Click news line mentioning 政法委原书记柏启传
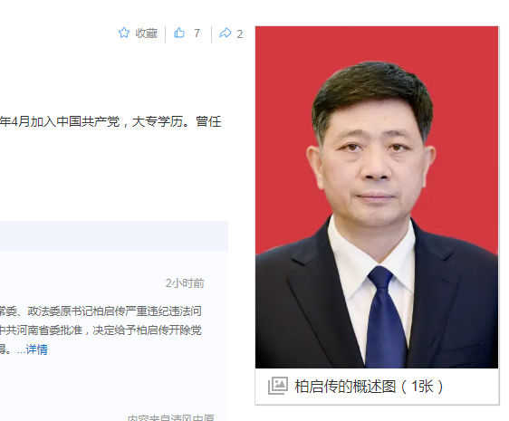 point(101,311)
